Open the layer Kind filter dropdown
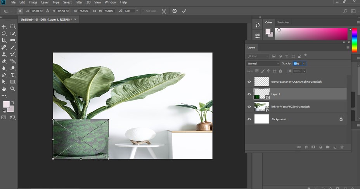This screenshot has width=360, height=189. coord(258,56)
